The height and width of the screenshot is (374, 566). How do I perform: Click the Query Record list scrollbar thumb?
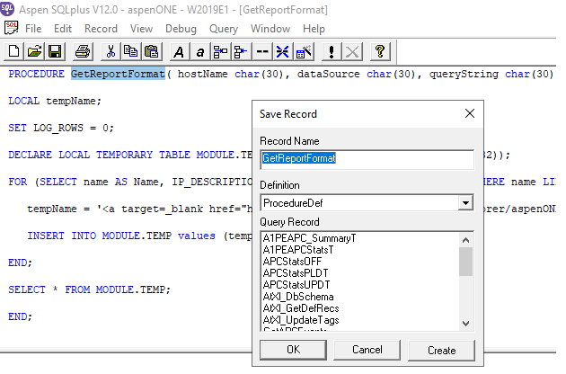coord(465,262)
